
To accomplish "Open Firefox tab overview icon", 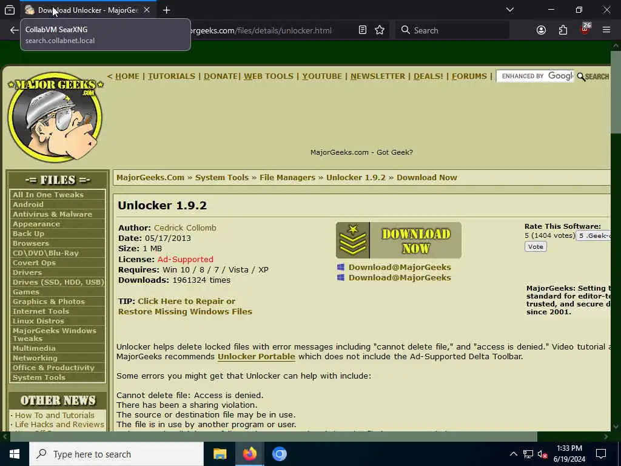I will pyautogui.click(x=10, y=10).
